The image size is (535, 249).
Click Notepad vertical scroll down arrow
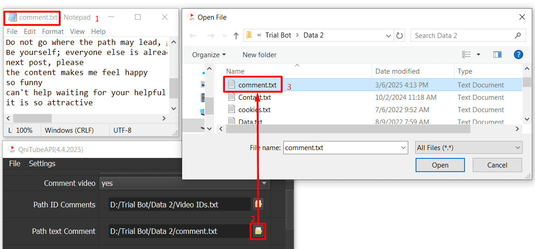173,109
